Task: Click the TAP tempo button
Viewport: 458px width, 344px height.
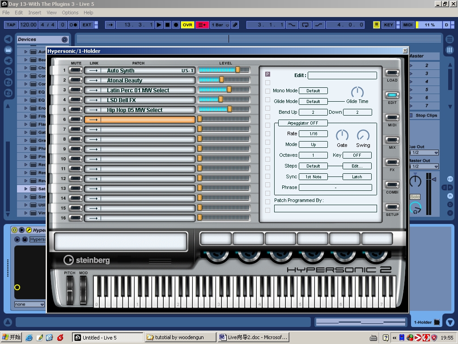Action: pyautogui.click(x=11, y=25)
